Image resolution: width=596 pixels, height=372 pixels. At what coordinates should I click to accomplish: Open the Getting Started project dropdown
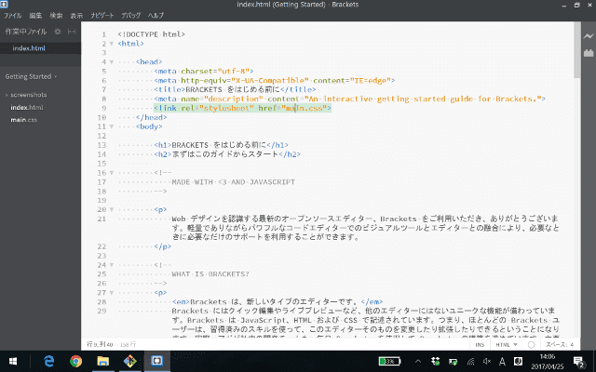pos(31,76)
